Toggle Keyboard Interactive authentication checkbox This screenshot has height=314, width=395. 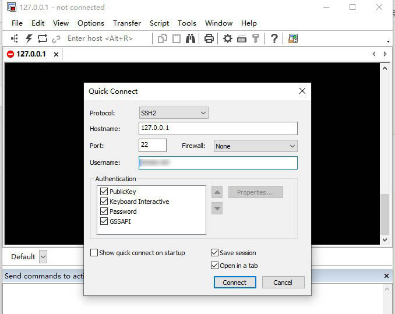pos(104,201)
